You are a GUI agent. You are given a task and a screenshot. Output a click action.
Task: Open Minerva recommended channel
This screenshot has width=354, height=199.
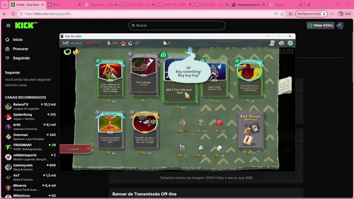[x=30, y=187]
